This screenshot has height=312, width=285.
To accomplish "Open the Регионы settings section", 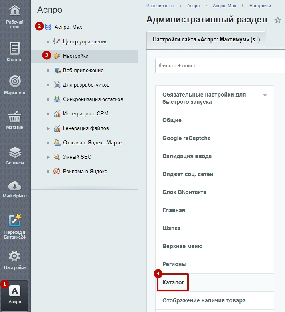I will click(214, 264).
